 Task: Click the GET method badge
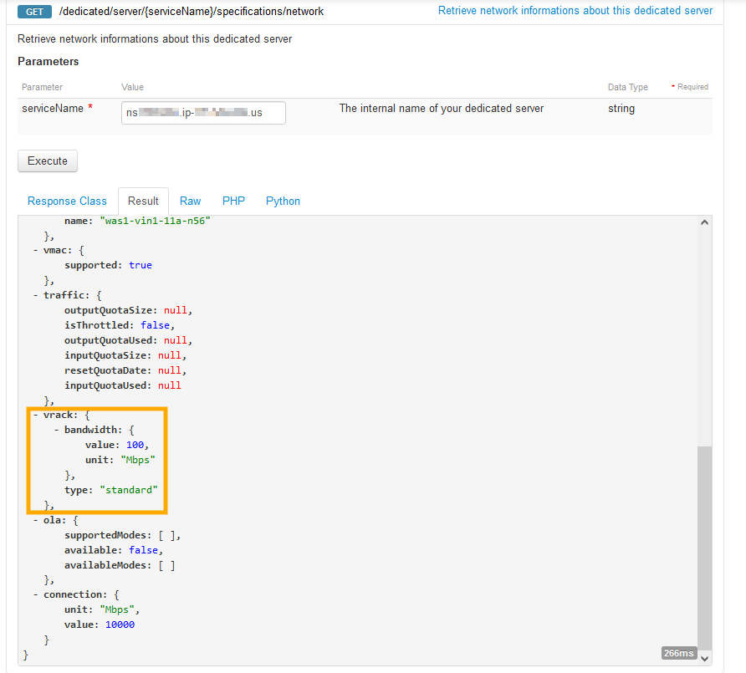click(x=34, y=12)
